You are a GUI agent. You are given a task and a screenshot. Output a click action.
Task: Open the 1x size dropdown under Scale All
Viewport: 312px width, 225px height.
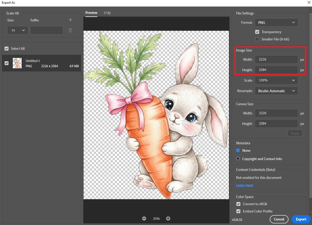(17, 30)
